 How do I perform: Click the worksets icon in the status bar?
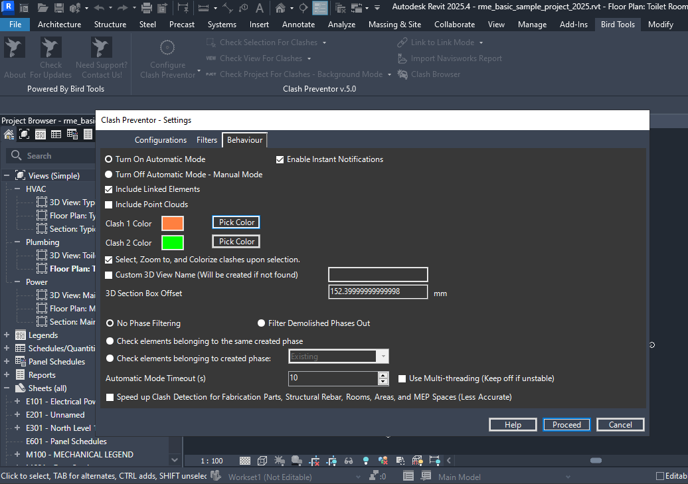point(215,475)
